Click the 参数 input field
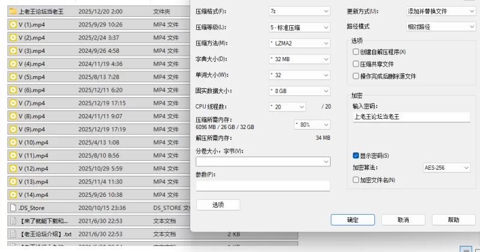480x252 pixels. pyautogui.click(x=263, y=186)
